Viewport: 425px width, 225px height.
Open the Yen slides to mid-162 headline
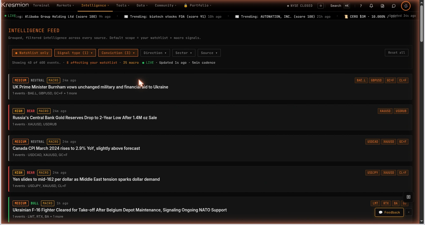(x=86, y=179)
